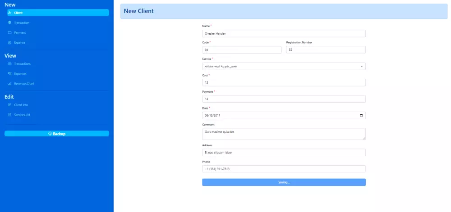451x212 pixels.
Task: Open New Expense page
Action: tap(58, 42)
